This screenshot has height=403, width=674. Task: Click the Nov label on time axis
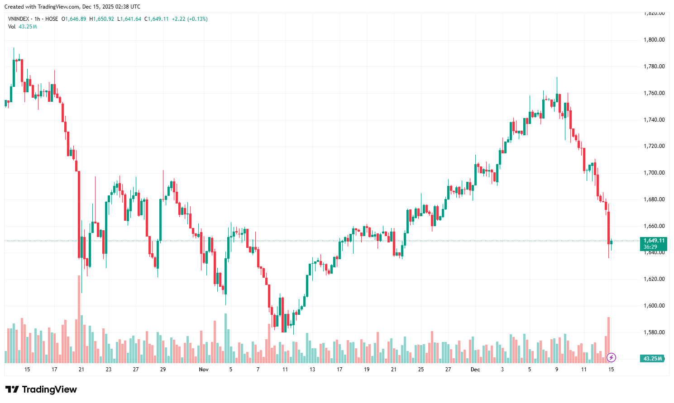pyautogui.click(x=204, y=370)
